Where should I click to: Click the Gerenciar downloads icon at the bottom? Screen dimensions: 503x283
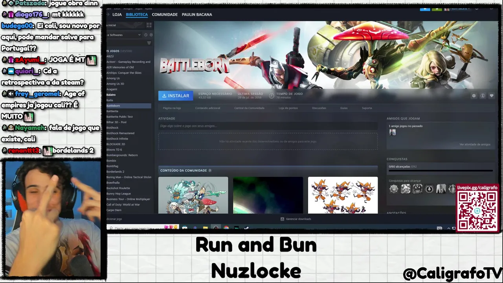pos(282,219)
